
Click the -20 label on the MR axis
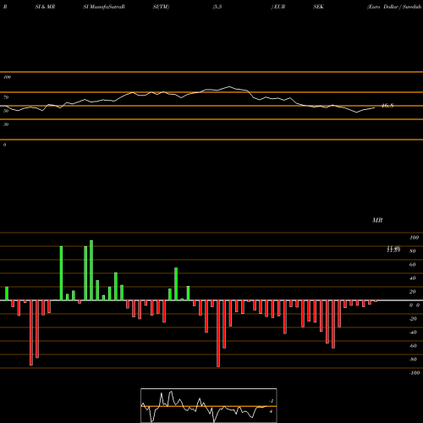[413, 319]
